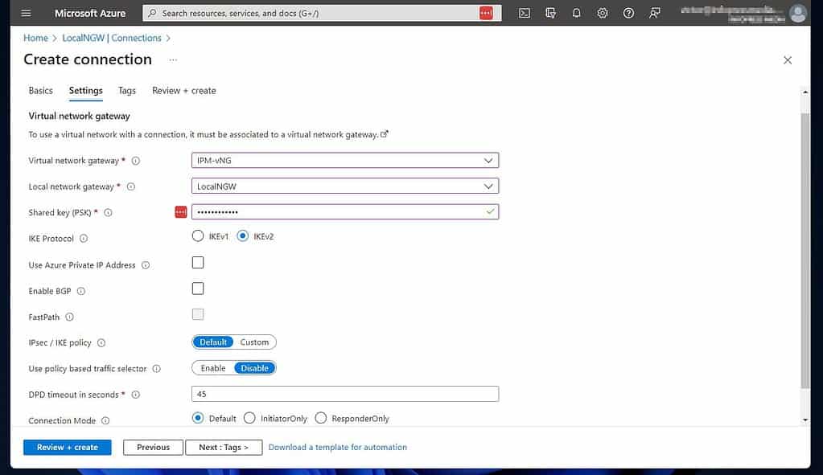Open the Directories and subscriptions filter icon

tap(550, 13)
